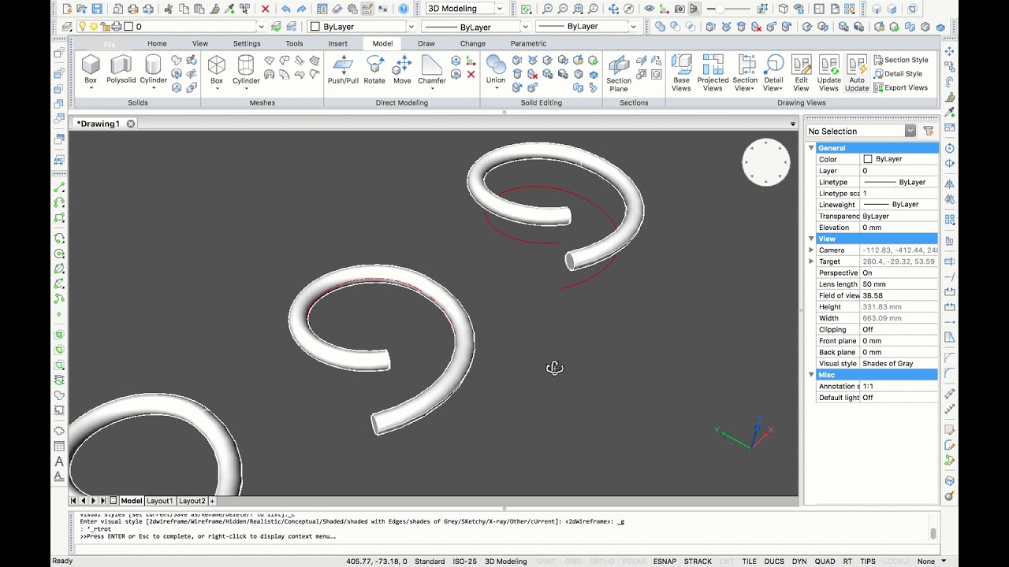Click the properties filter funnel icon

pos(929,131)
